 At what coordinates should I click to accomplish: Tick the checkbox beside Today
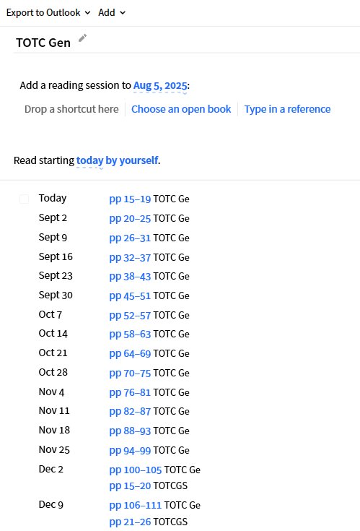click(24, 199)
